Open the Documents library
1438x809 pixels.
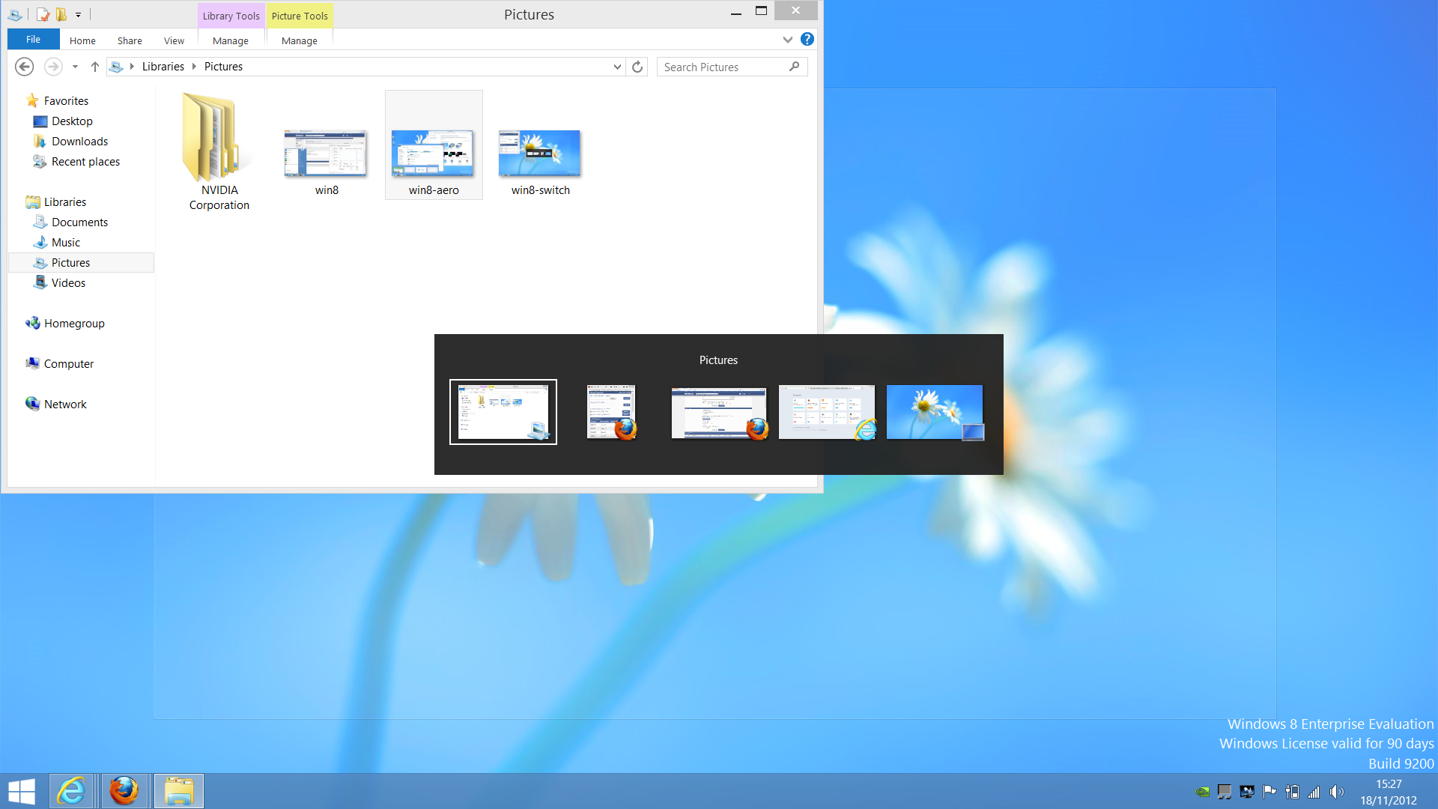point(79,222)
